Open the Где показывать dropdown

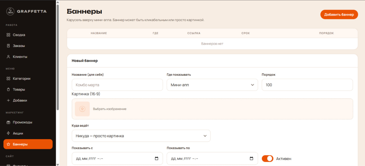212,85
